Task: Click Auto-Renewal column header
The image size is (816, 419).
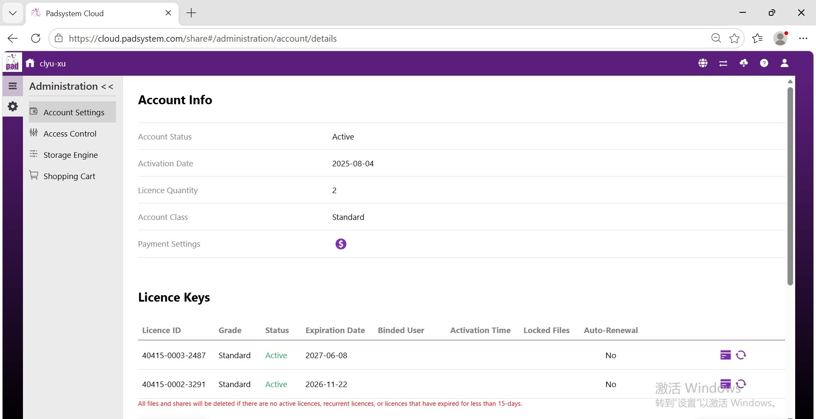Action: pyautogui.click(x=611, y=330)
